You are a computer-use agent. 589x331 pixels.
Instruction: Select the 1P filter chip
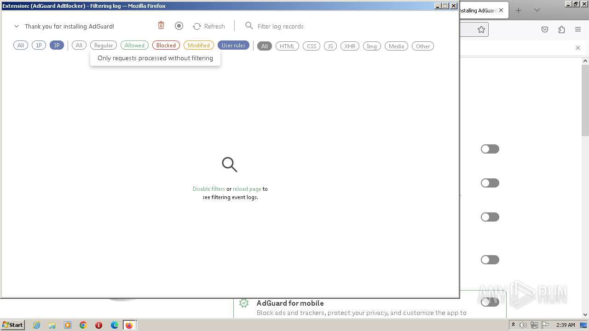39,45
